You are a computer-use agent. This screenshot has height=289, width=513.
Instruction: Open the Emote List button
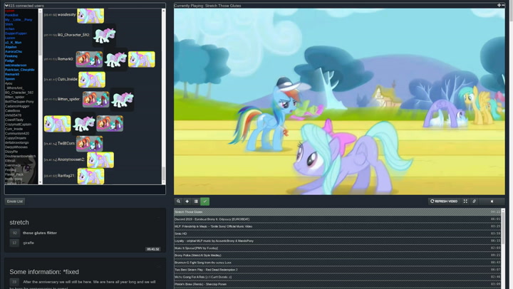pyautogui.click(x=15, y=201)
